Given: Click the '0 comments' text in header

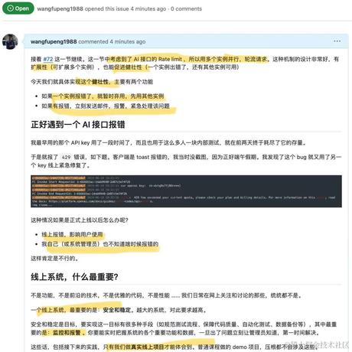Looking at the screenshot, I should [186, 8].
